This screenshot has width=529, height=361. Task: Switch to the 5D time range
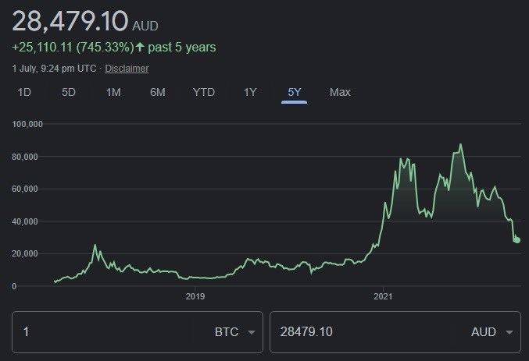pos(69,92)
